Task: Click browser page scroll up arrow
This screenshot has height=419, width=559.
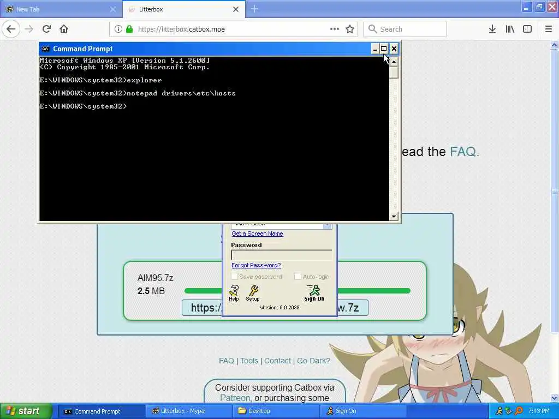Action: coord(555,45)
